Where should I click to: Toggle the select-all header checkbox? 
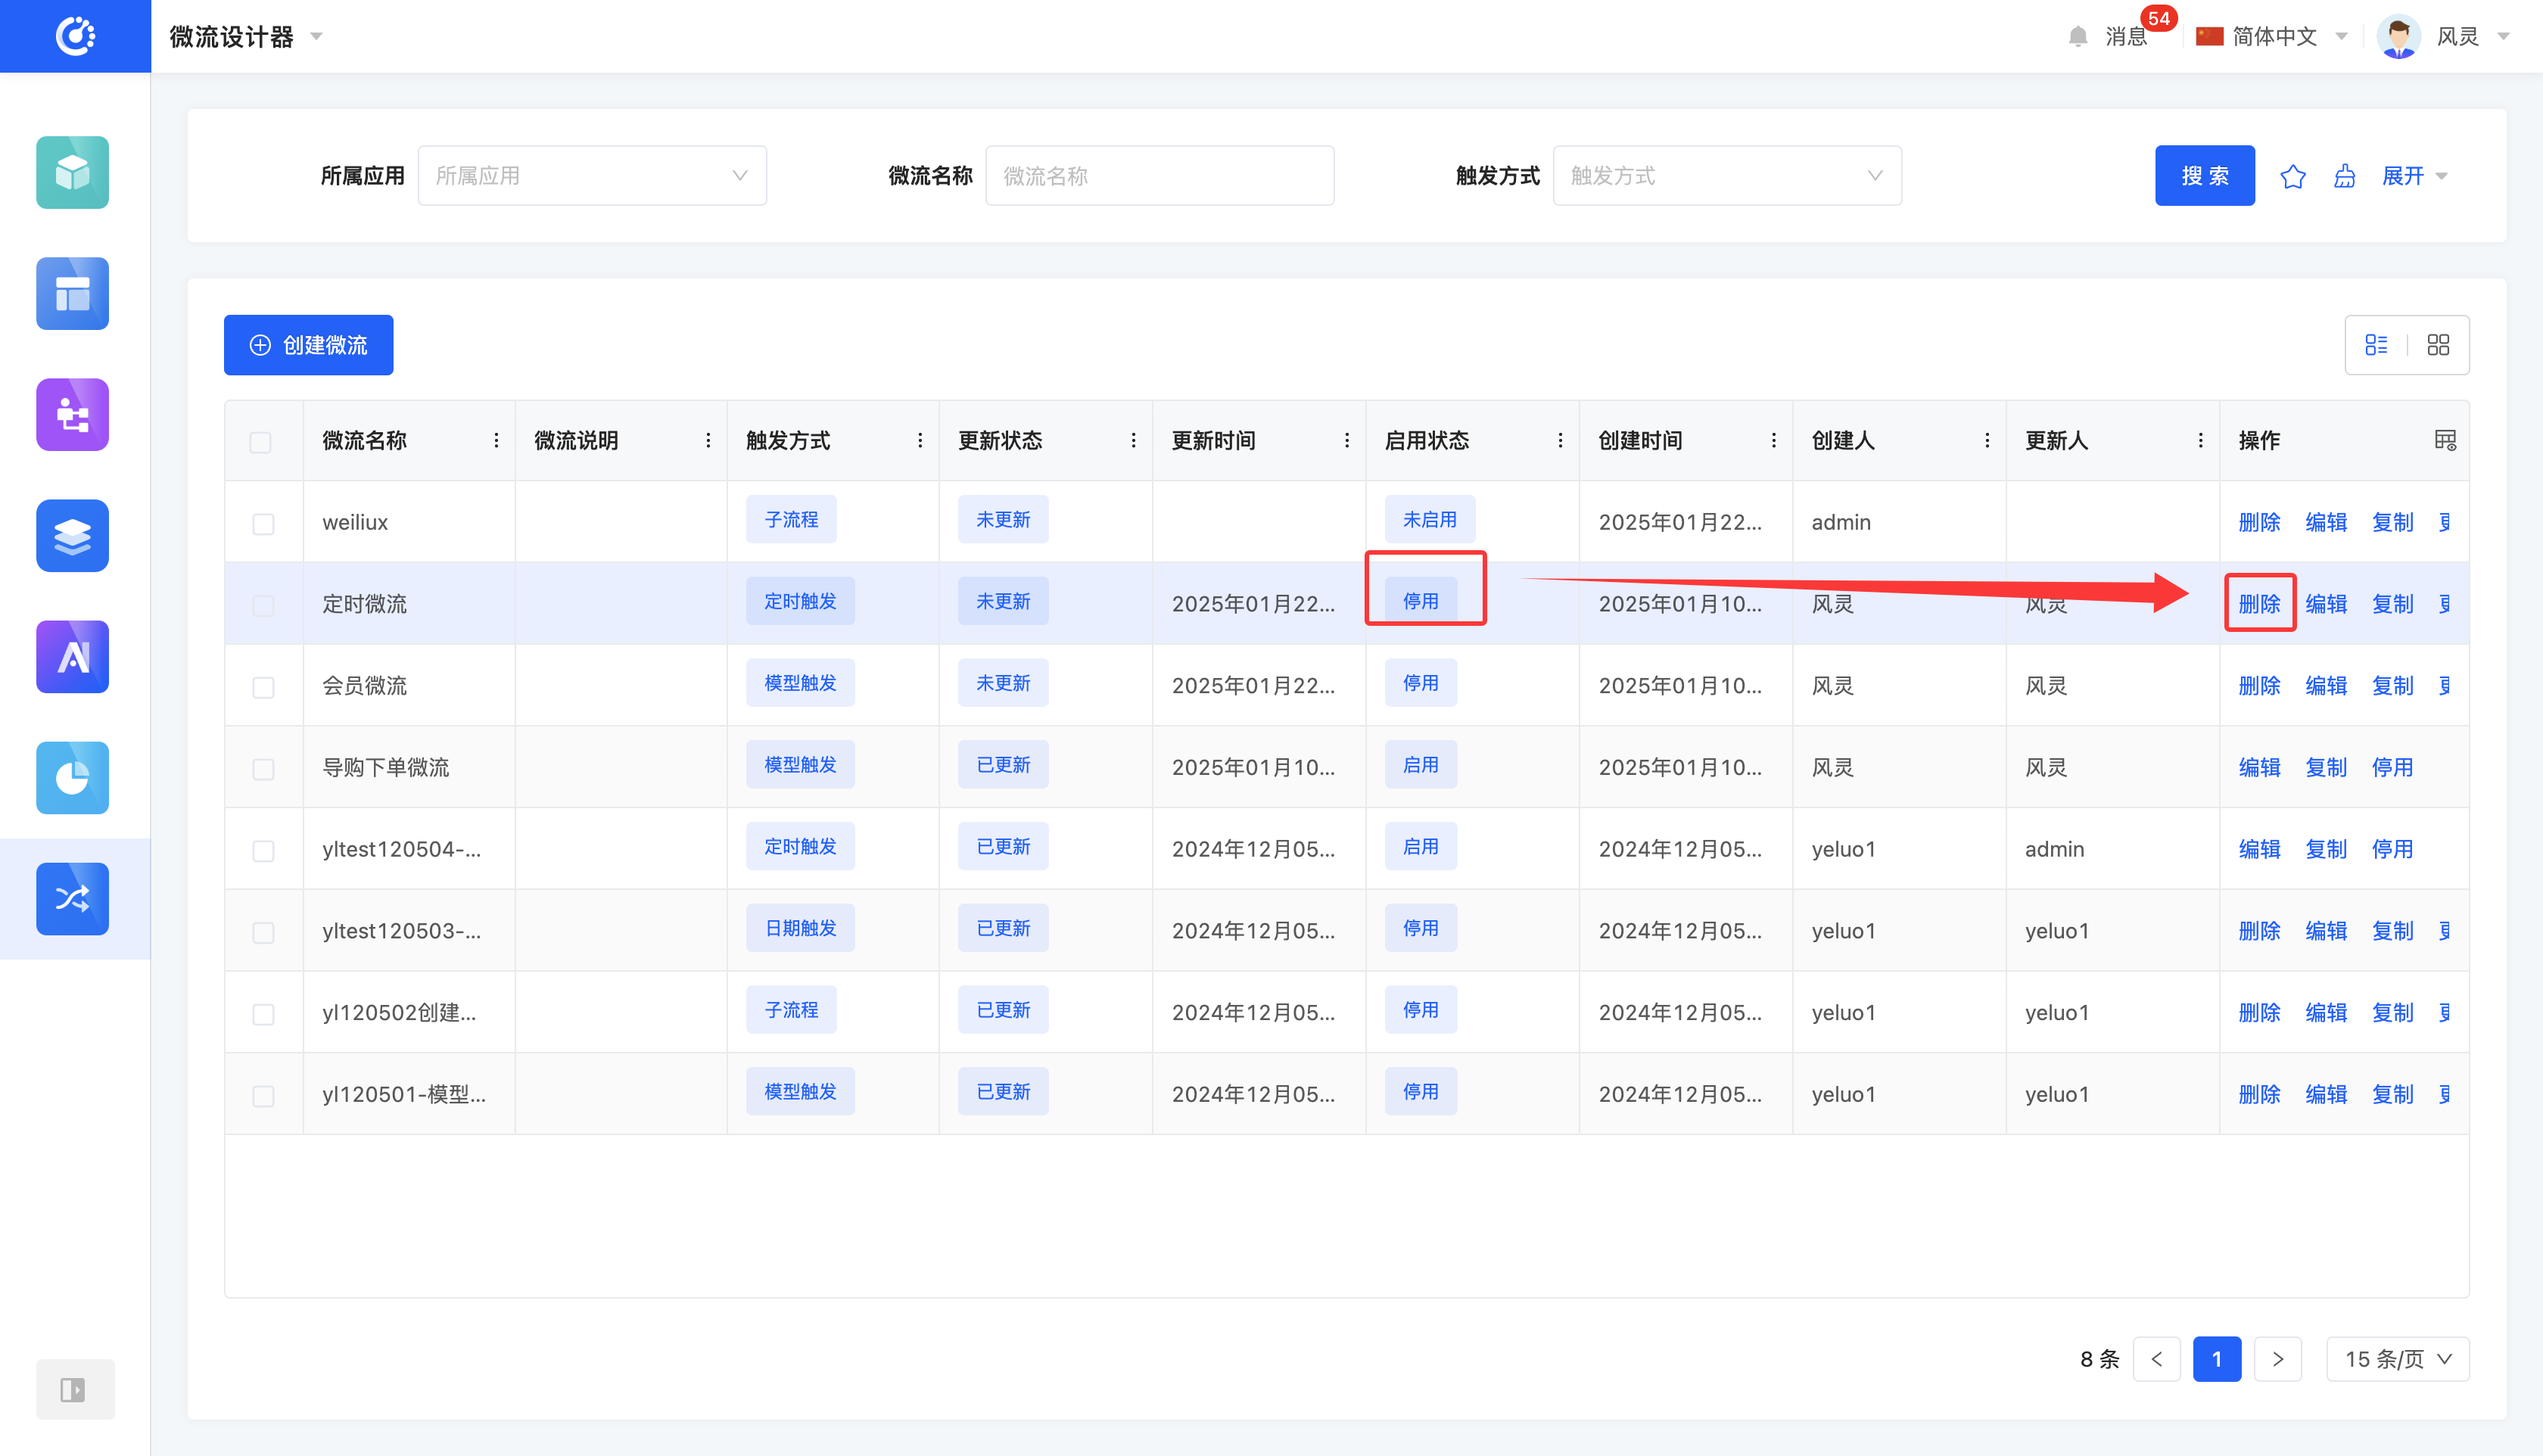coord(260,442)
